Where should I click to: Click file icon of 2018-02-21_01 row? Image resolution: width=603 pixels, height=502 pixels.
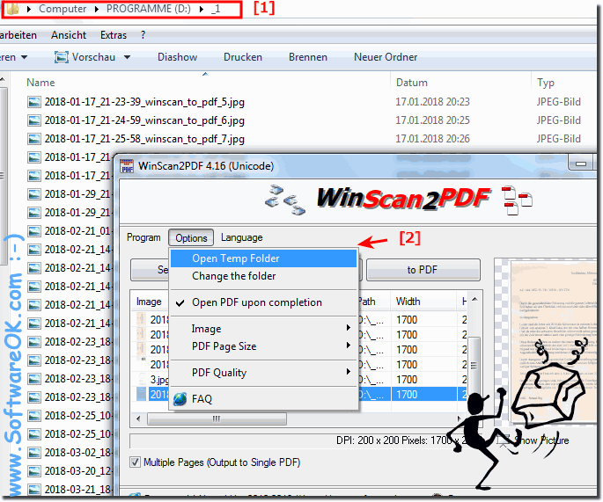point(34,231)
